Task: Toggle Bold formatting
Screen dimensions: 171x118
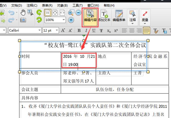Action: click(79, 31)
